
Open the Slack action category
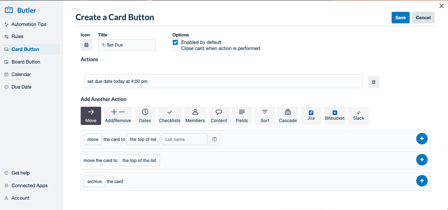point(359,116)
